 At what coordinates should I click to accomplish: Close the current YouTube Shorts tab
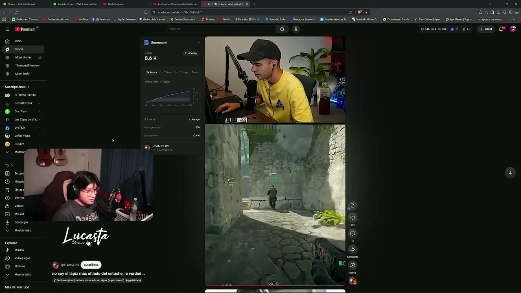[x=247, y=4]
